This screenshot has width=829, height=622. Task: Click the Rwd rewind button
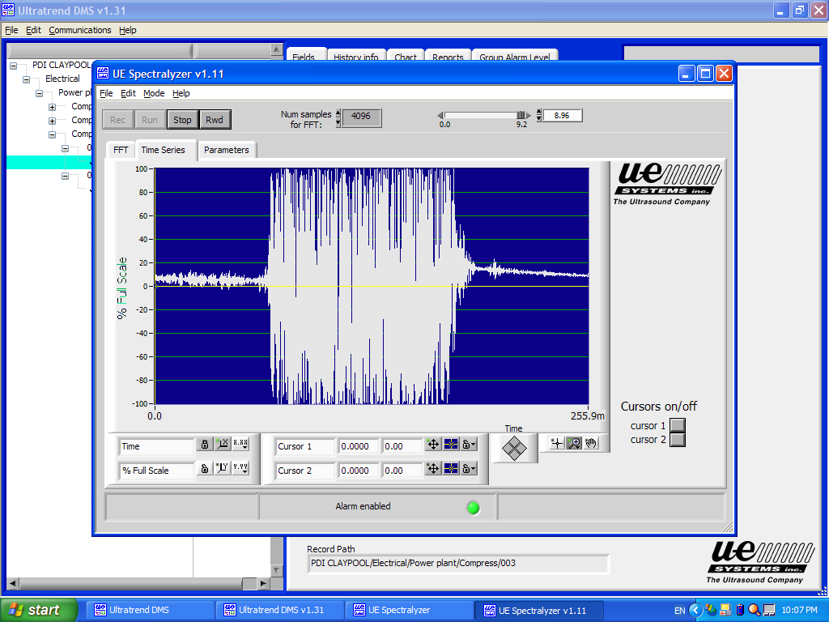coord(214,120)
